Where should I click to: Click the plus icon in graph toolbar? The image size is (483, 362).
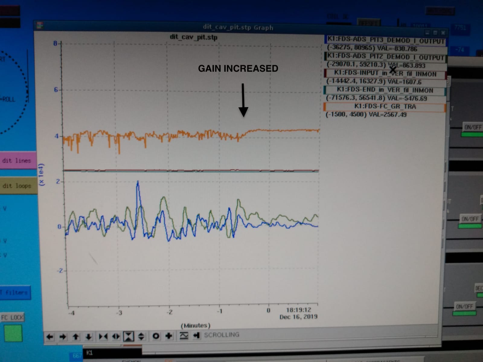[169, 335]
